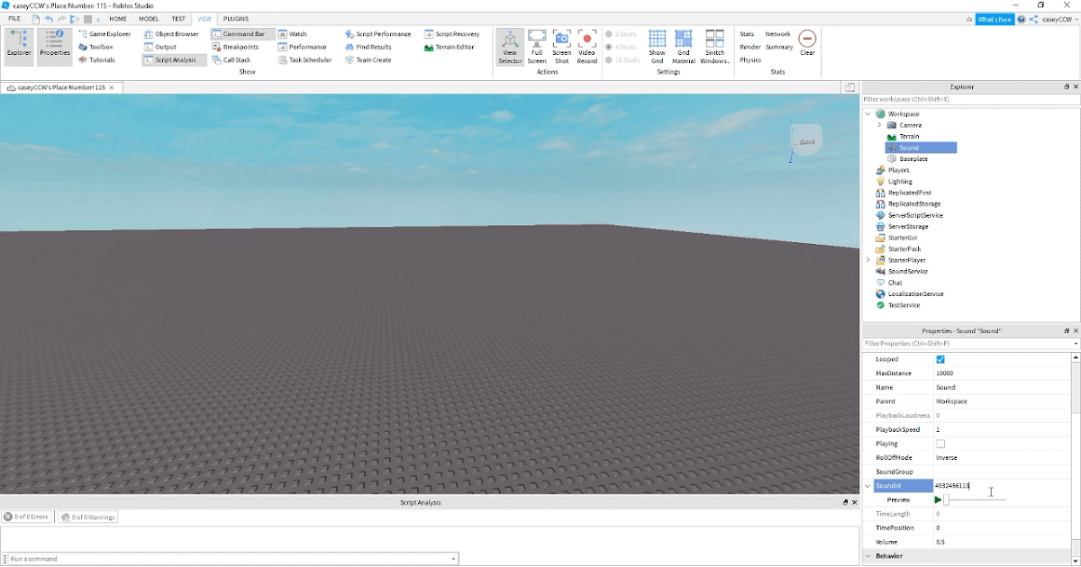The image size is (1081, 567).
Task: Switch to Full Screen
Action: click(537, 47)
